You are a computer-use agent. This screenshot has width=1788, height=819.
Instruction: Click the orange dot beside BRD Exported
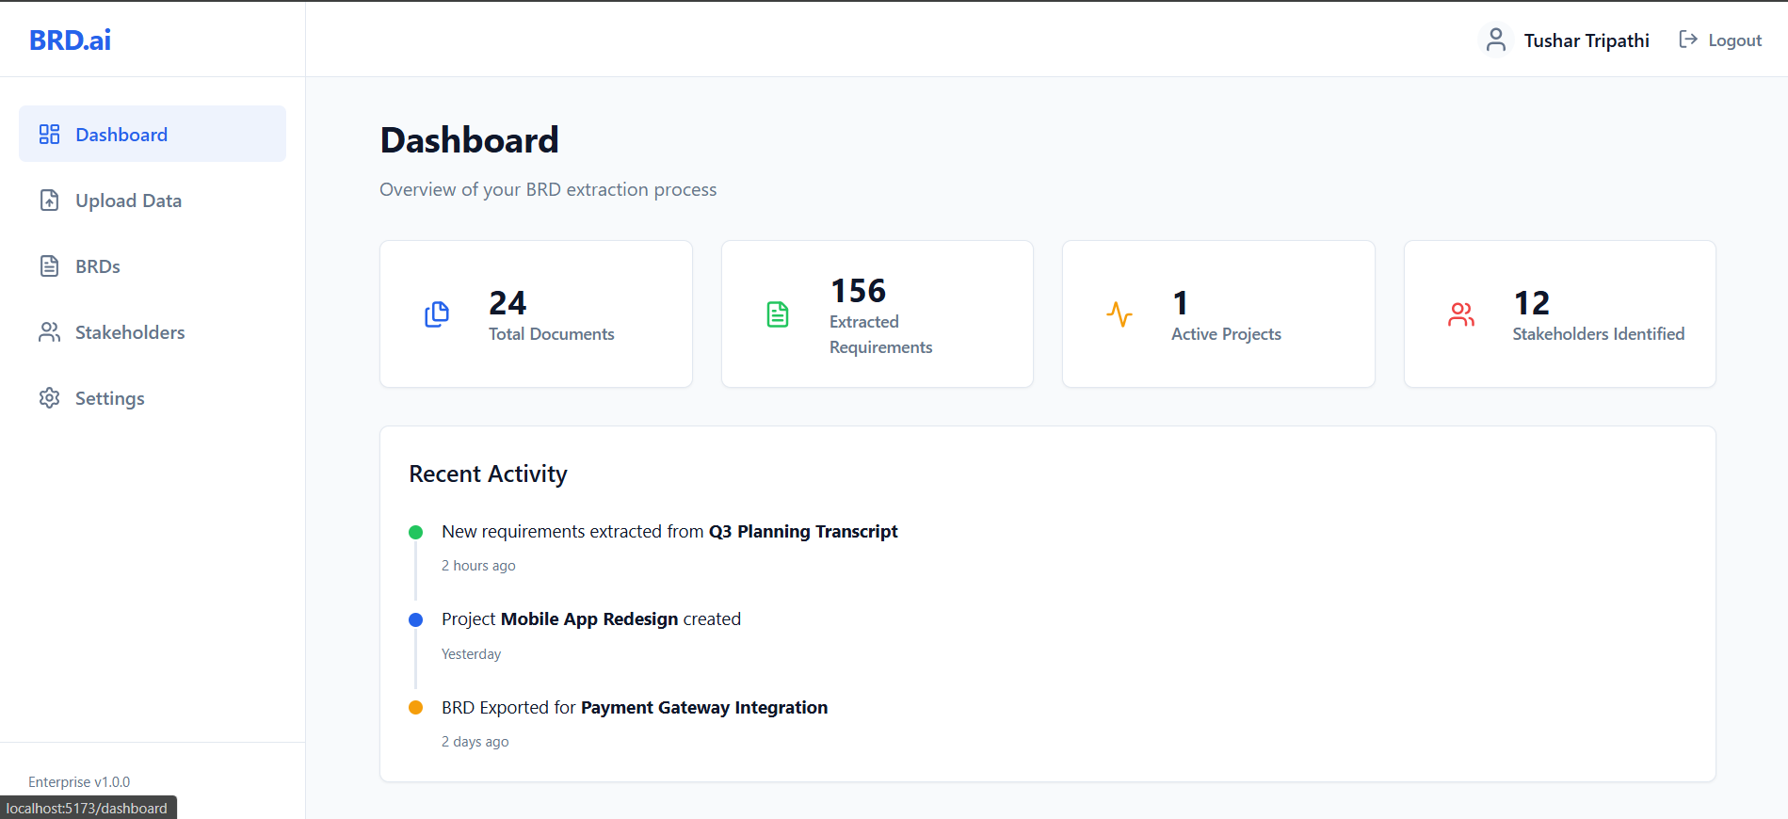(x=415, y=708)
